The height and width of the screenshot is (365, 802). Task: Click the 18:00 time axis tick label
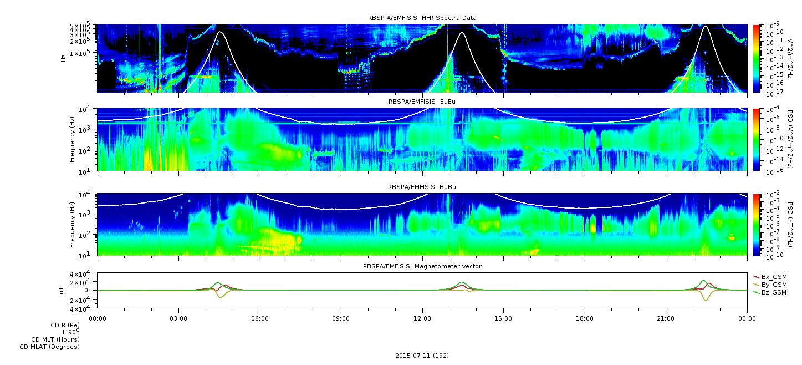tap(585, 318)
